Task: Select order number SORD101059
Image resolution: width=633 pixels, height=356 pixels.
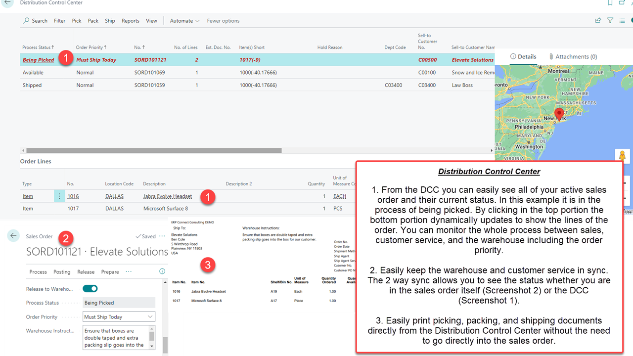Action: 149,85
